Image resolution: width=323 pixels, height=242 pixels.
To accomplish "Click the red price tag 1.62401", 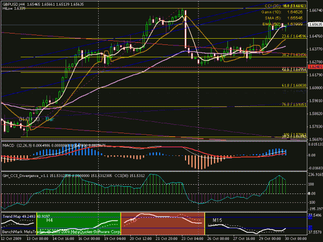I will [315, 67].
